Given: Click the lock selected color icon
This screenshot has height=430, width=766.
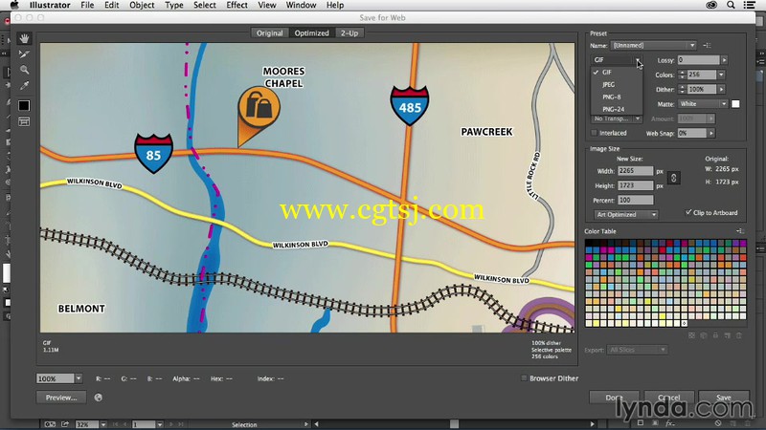Looking at the screenshot, I should tap(715, 335).
